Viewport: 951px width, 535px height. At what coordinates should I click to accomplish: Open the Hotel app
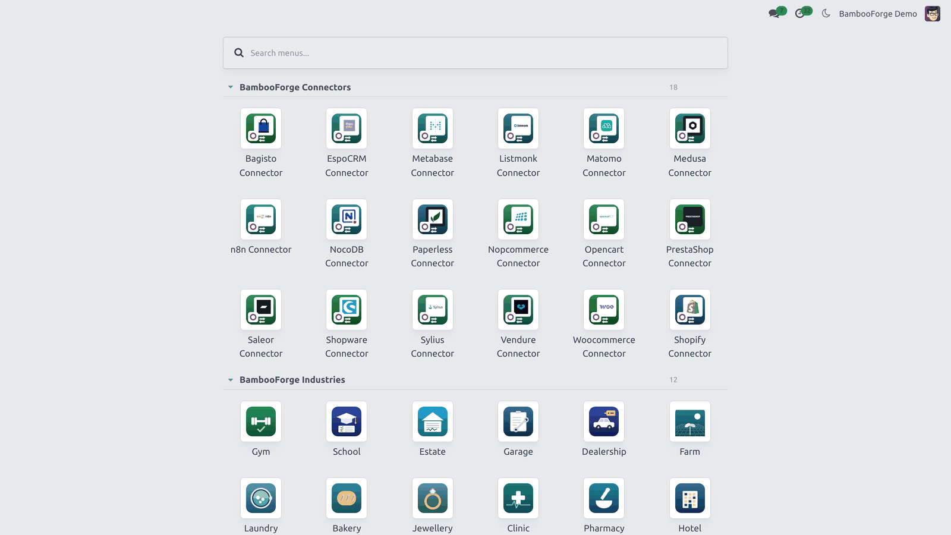point(690,498)
